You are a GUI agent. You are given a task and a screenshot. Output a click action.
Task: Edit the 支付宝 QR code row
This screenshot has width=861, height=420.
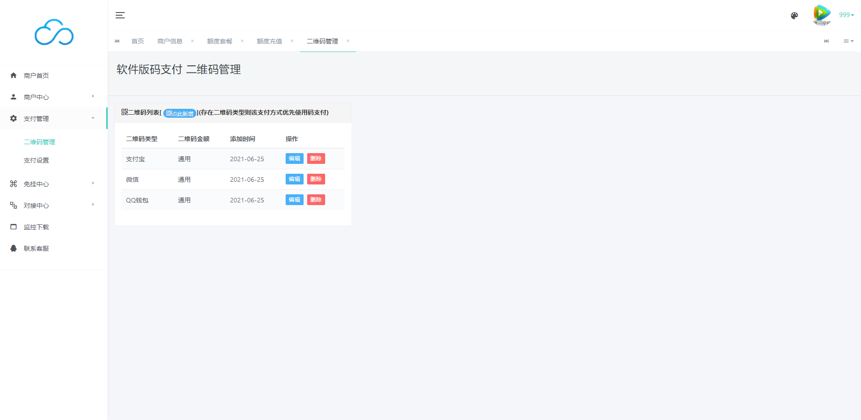coord(294,159)
